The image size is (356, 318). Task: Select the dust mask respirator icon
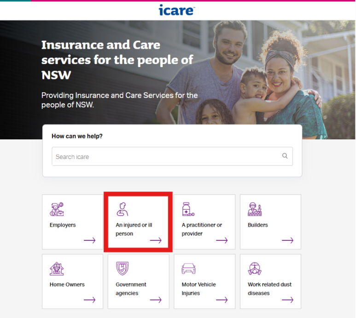pyautogui.click(x=255, y=269)
